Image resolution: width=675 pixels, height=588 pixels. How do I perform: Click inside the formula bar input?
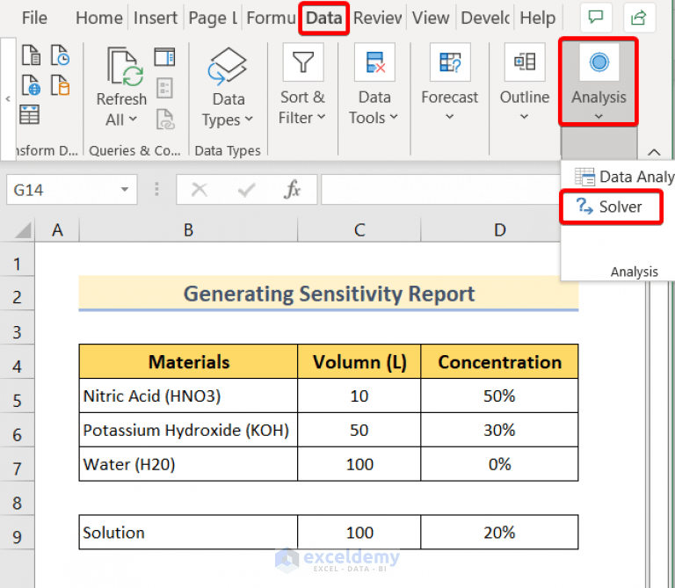441,189
